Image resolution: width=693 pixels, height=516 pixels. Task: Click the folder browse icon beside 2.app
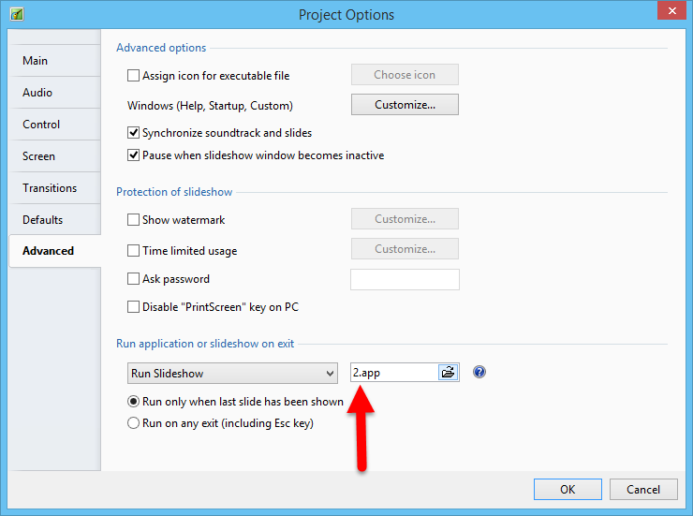pos(448,373)
